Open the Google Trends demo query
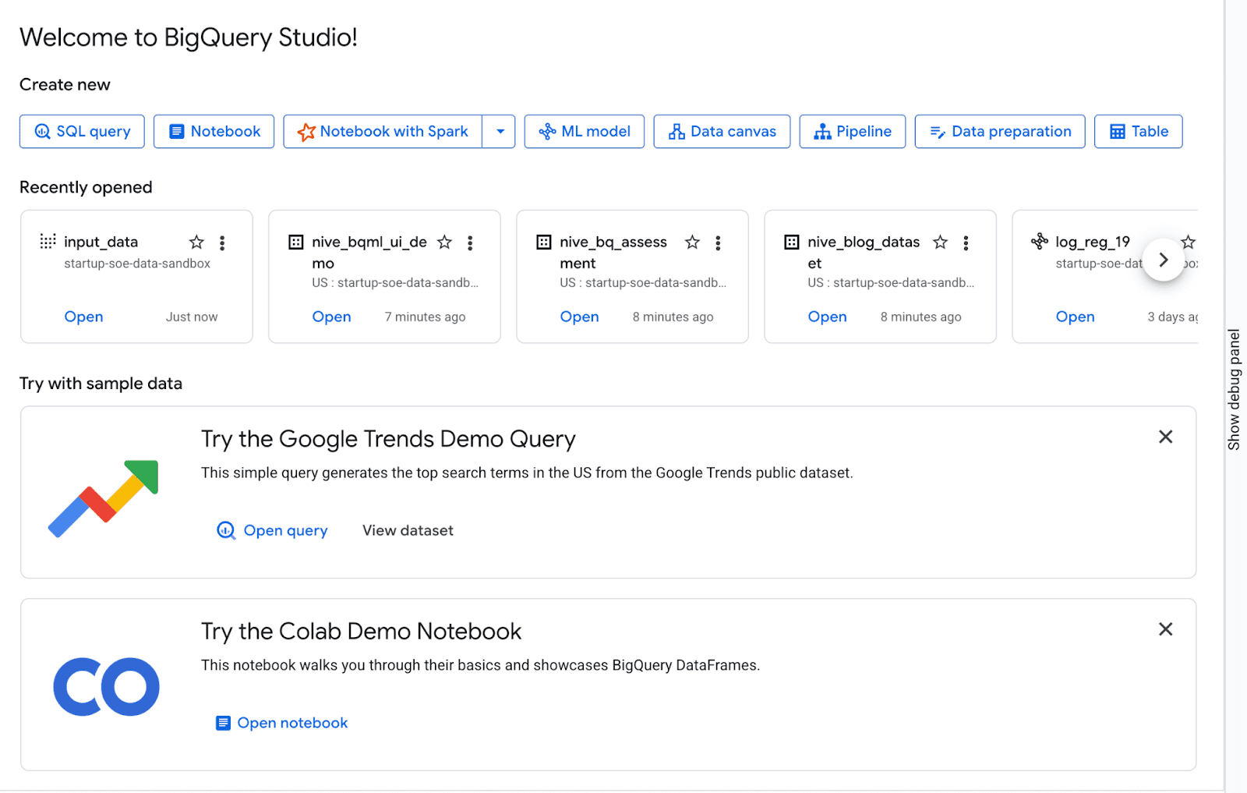 (x=272, y=530)
